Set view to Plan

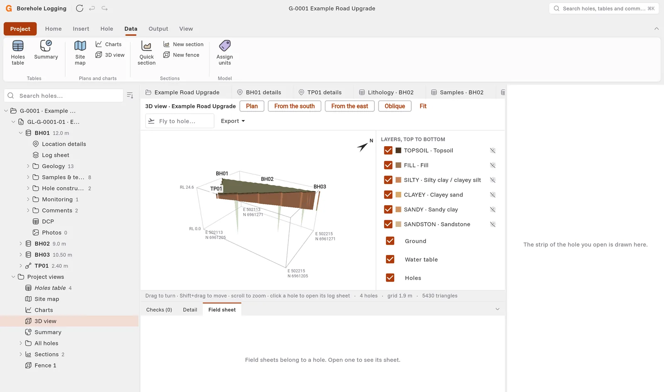click(x=252, y=106)
